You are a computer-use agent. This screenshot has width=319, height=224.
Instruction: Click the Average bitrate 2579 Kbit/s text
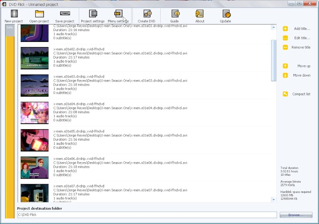(x=291, y=183)
